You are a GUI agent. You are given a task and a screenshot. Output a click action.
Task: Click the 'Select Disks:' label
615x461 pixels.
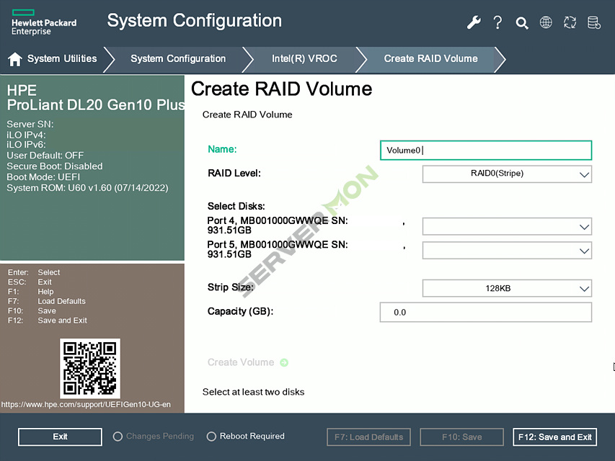236,206
